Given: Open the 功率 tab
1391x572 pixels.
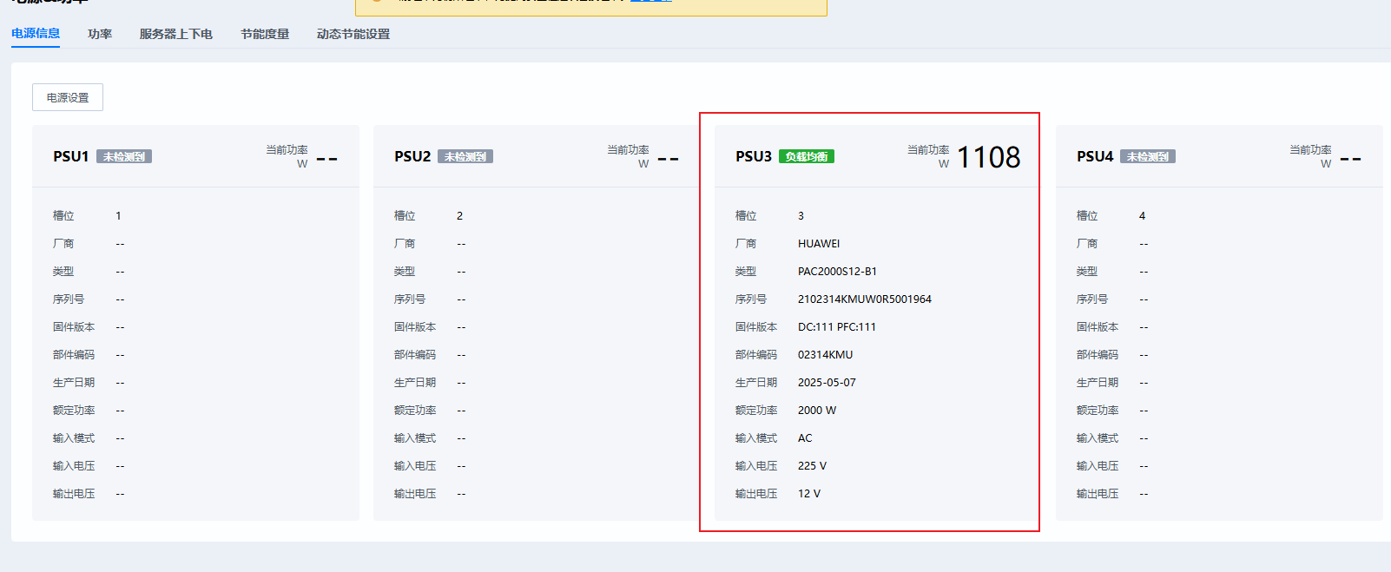Looking at the screenshot, I should [x=100, y=34].
